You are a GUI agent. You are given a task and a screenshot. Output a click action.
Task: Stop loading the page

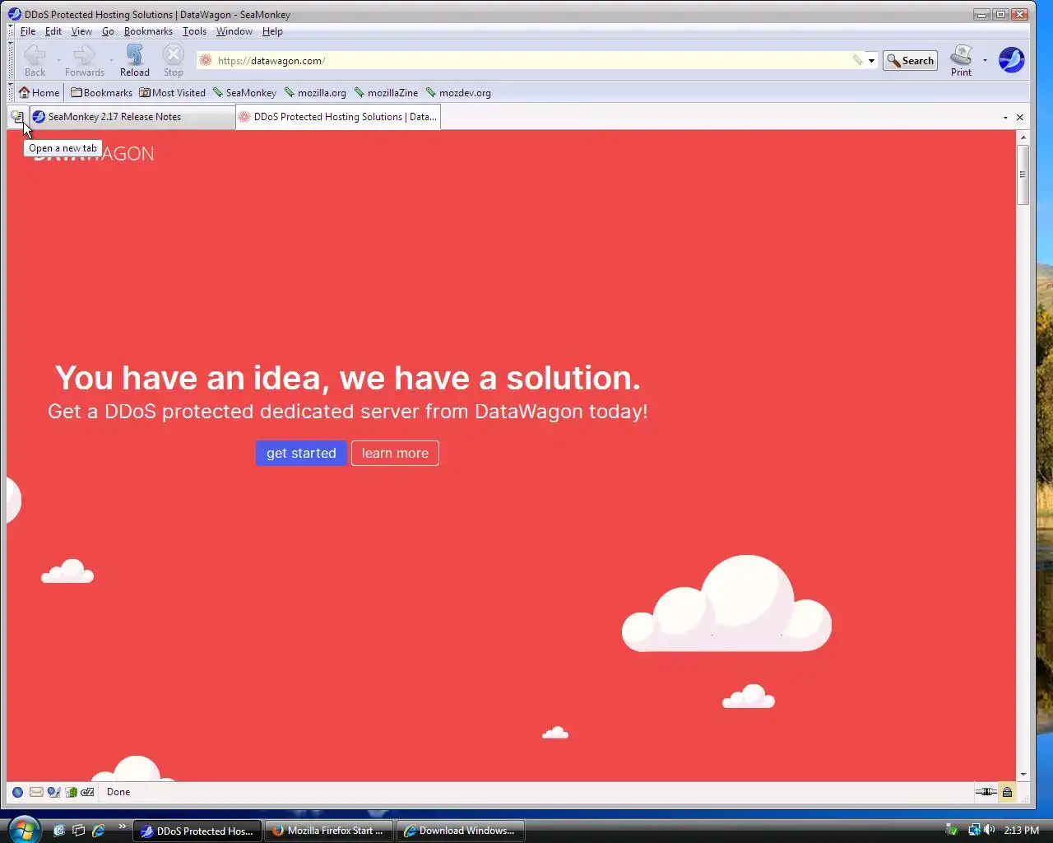coord(173,60)
